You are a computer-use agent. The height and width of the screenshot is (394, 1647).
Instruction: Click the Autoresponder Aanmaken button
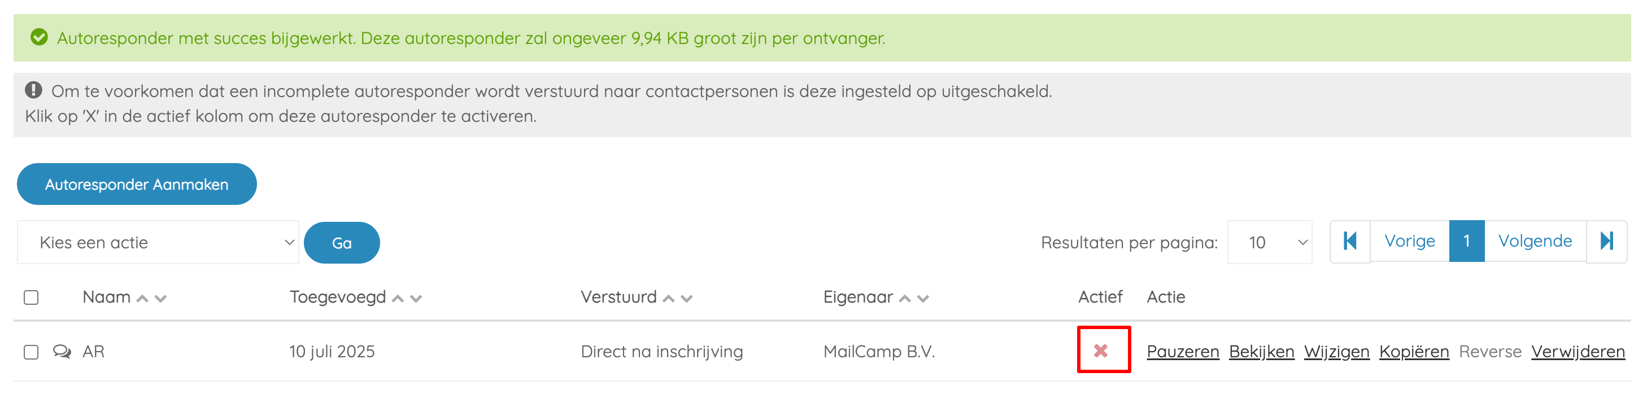pos(137,184)
